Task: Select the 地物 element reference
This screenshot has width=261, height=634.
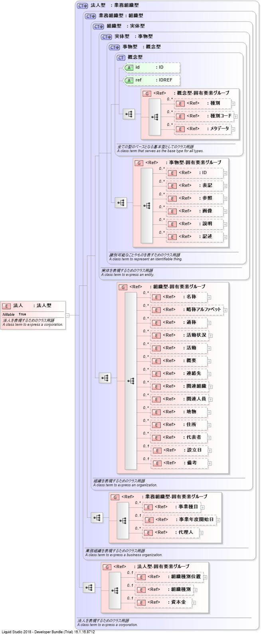Action: (179, 412)
